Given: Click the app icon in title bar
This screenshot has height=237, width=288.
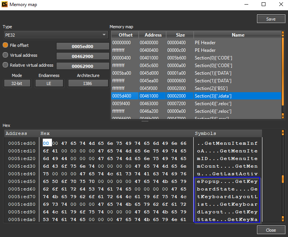Looking at the screenshot, I should tap(5, 5).
